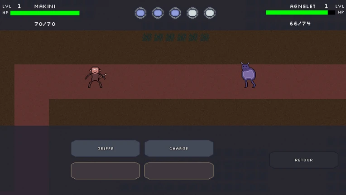Click the first blue team orb

(140, 13)
